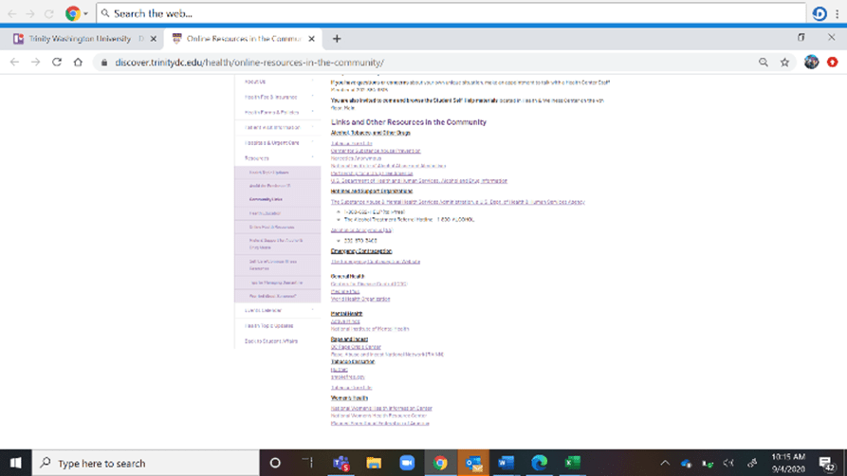The image size is (847, 476).
Task: Open the Centers for Disease Control (CDC) link
Action: (369, 284)
